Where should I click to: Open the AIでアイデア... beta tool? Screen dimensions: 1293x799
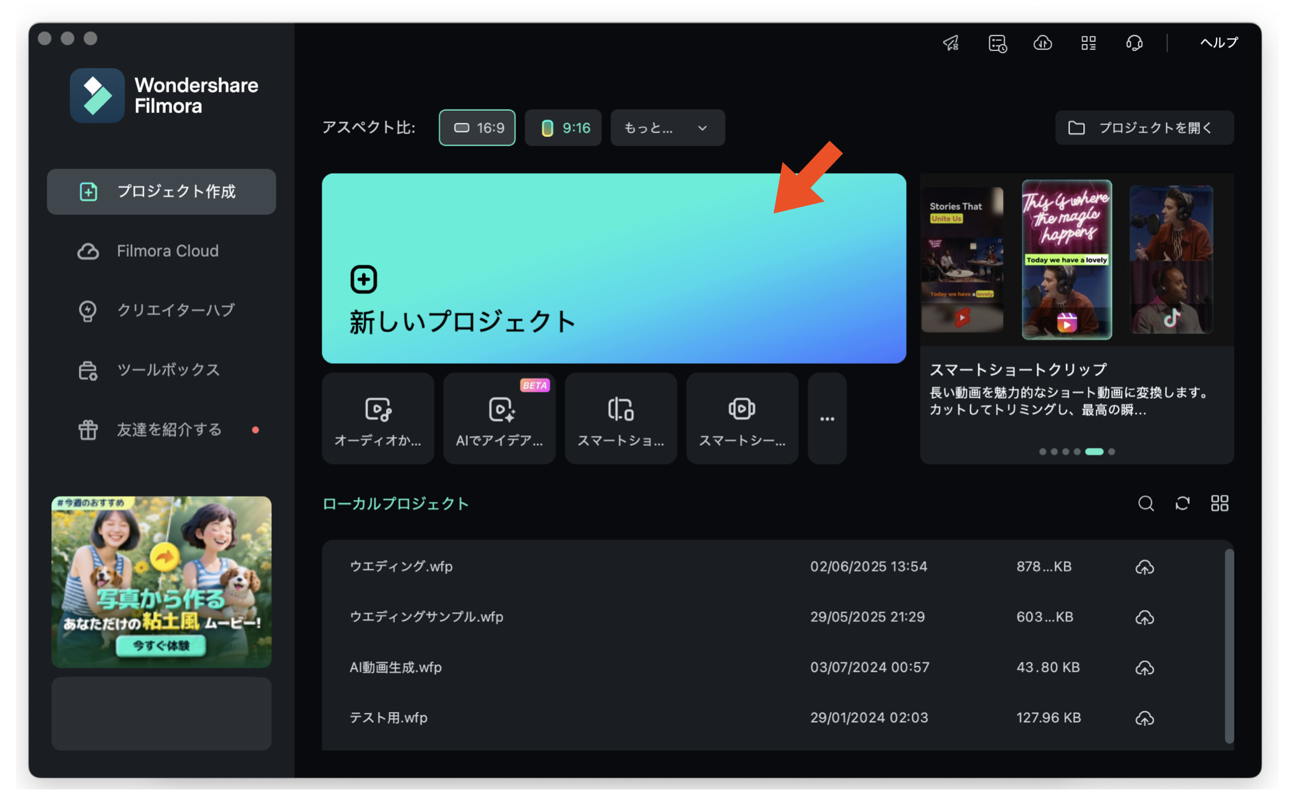(x=499, y=419)
